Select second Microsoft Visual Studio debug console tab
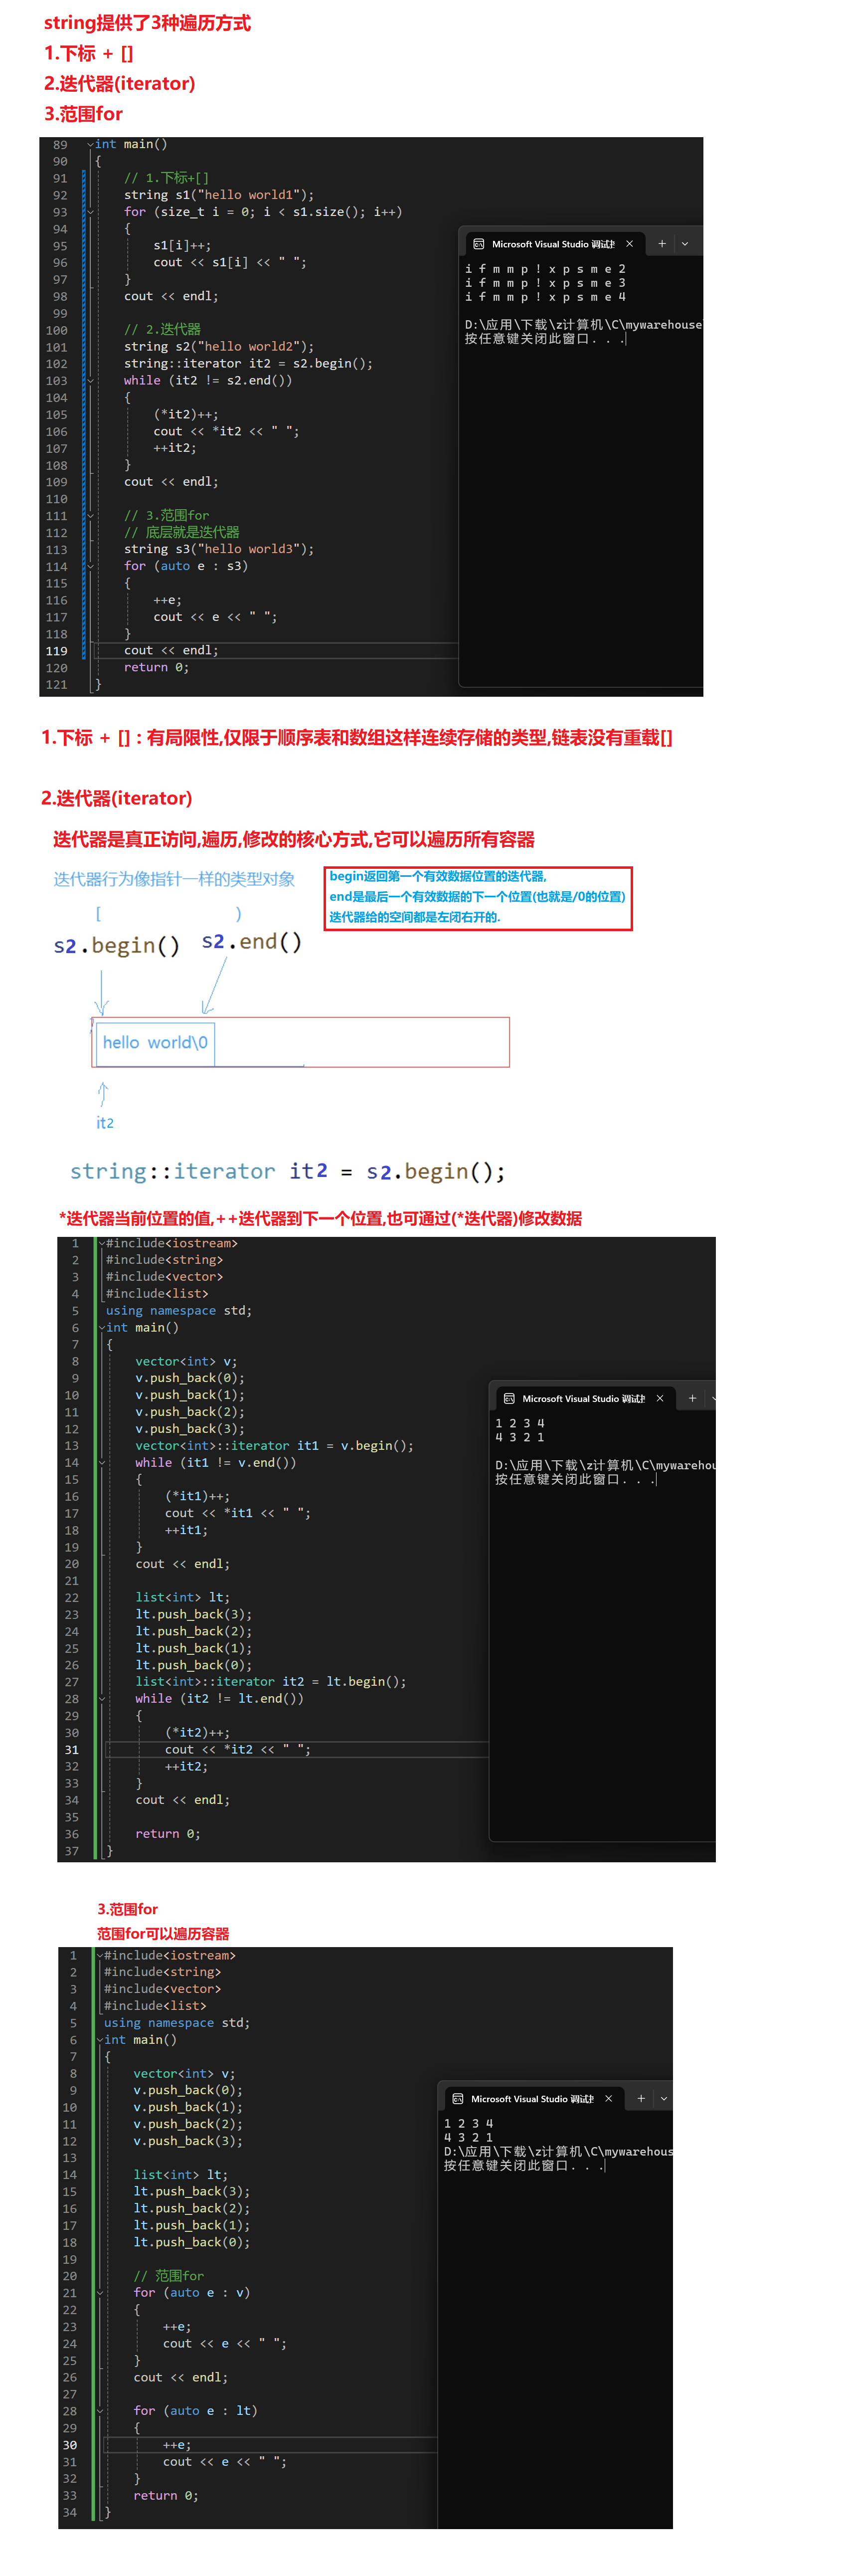 coord(584,1398)
